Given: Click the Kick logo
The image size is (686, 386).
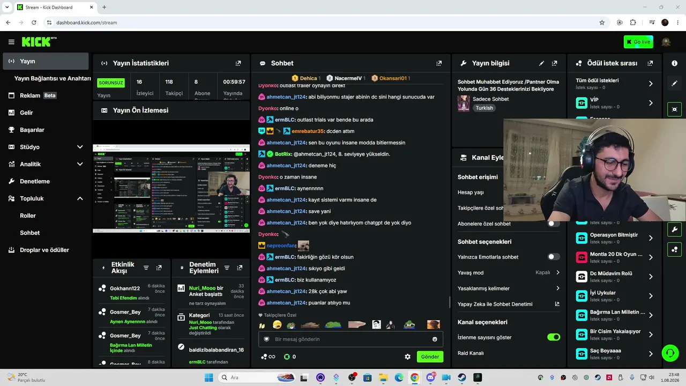Looking at the screenshot, I should pyautogui.click(x=39, y=42).
